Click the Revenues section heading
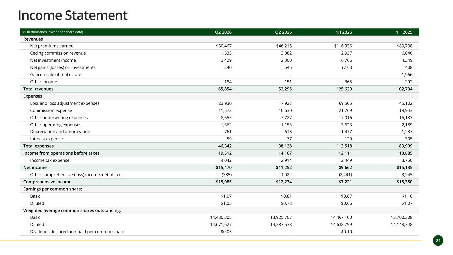 tap(33, 39)
